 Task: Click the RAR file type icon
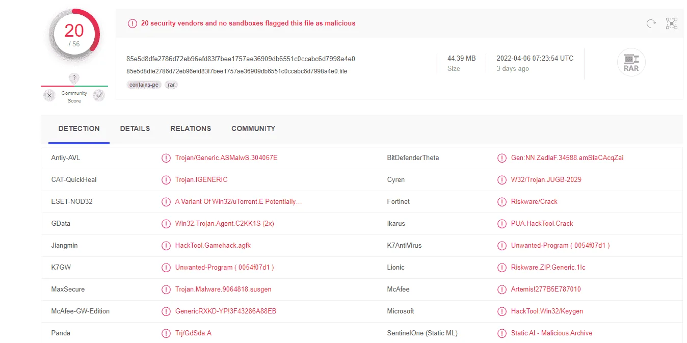[x=631, y=63]
